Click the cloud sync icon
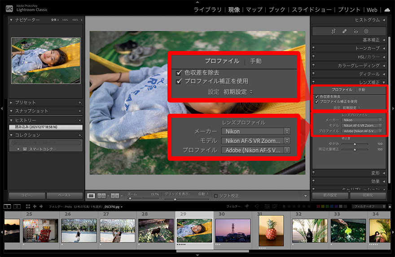Screen dimensions: 395x257 387,9
